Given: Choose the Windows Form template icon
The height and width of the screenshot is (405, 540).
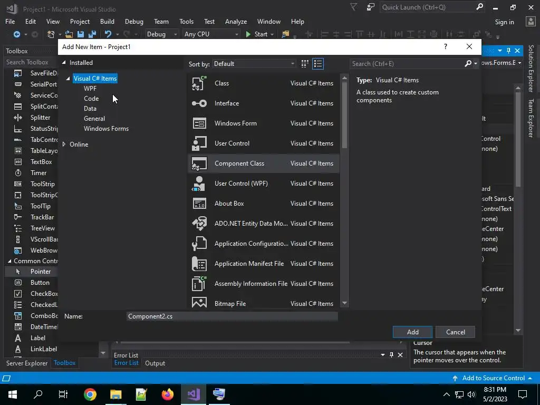Looking at the screenshot, I should click(x=199, y=123).
